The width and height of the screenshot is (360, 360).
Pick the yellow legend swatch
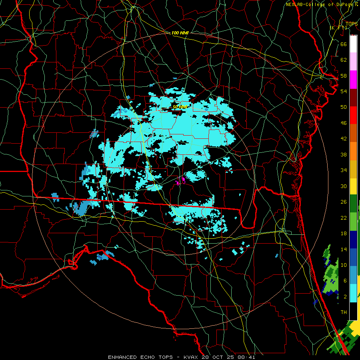click(x=353, y=186)
